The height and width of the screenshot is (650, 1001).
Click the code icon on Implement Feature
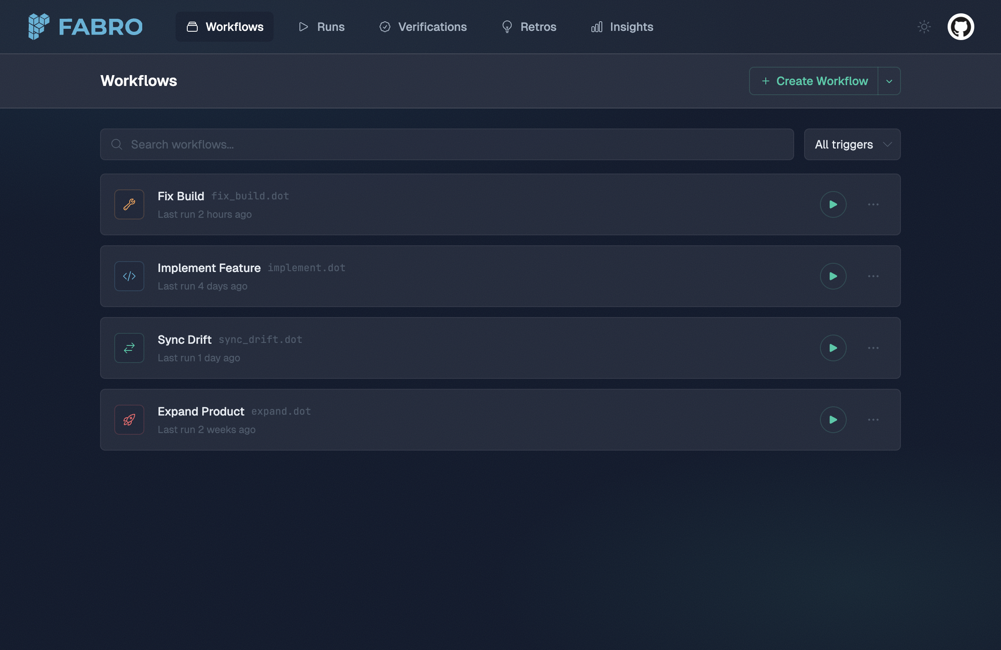[129, 276]
